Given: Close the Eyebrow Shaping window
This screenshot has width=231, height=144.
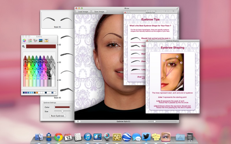Looking at the screenshot, I should (x=147, y=41).
